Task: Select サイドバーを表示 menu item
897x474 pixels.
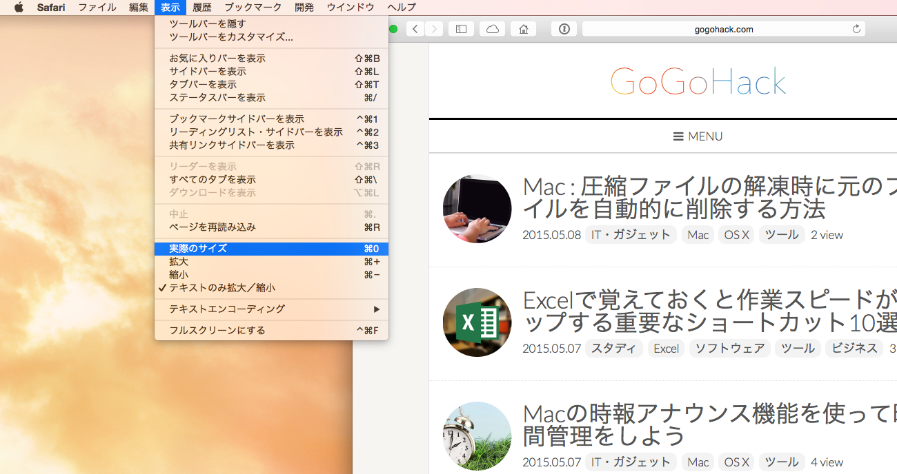Action: [x=271, y=72]
